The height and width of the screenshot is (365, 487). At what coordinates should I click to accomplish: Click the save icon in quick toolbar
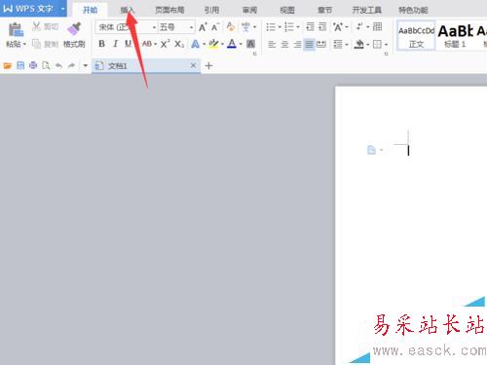click(20, 66)
